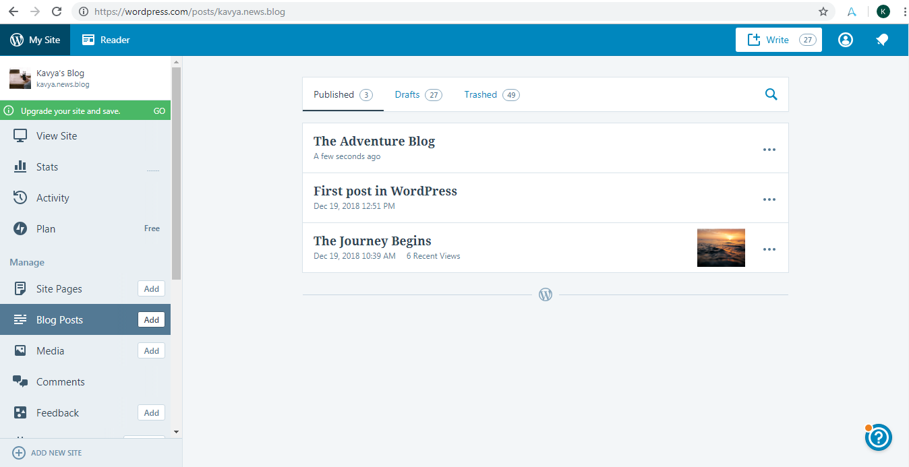Image resolution: width=909 pixels, height=467 pixels.
Task: Open options menu for The Journey Begins
Action: [x=769, y=249]
